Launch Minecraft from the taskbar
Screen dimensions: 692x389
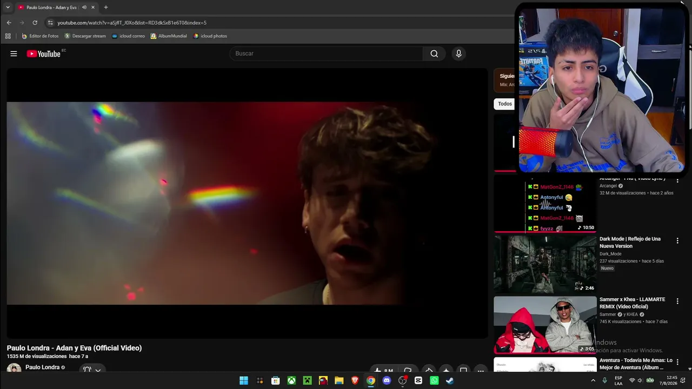pos(308,380)
